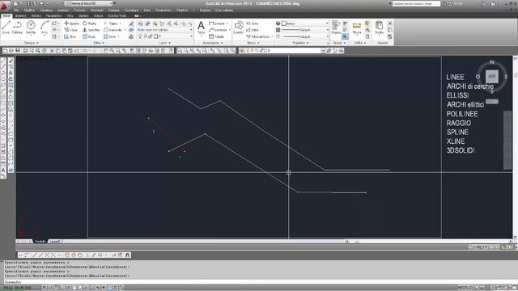The width and height of the screenshot is (518, 291).
Task: Switch to the Vista ribbon tab
Action: click(70, 15)
